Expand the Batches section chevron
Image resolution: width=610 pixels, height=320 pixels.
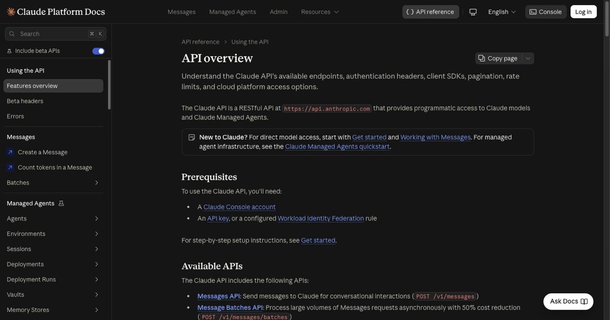[x=96, y=183]
